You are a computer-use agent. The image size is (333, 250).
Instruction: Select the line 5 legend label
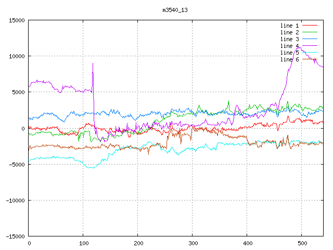pos(289,53)
